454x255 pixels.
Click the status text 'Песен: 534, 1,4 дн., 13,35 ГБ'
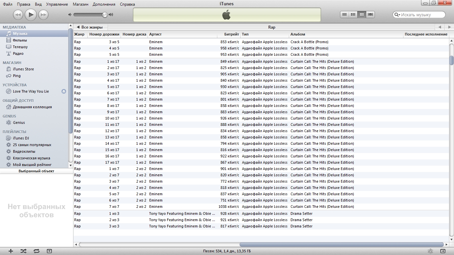227,251
